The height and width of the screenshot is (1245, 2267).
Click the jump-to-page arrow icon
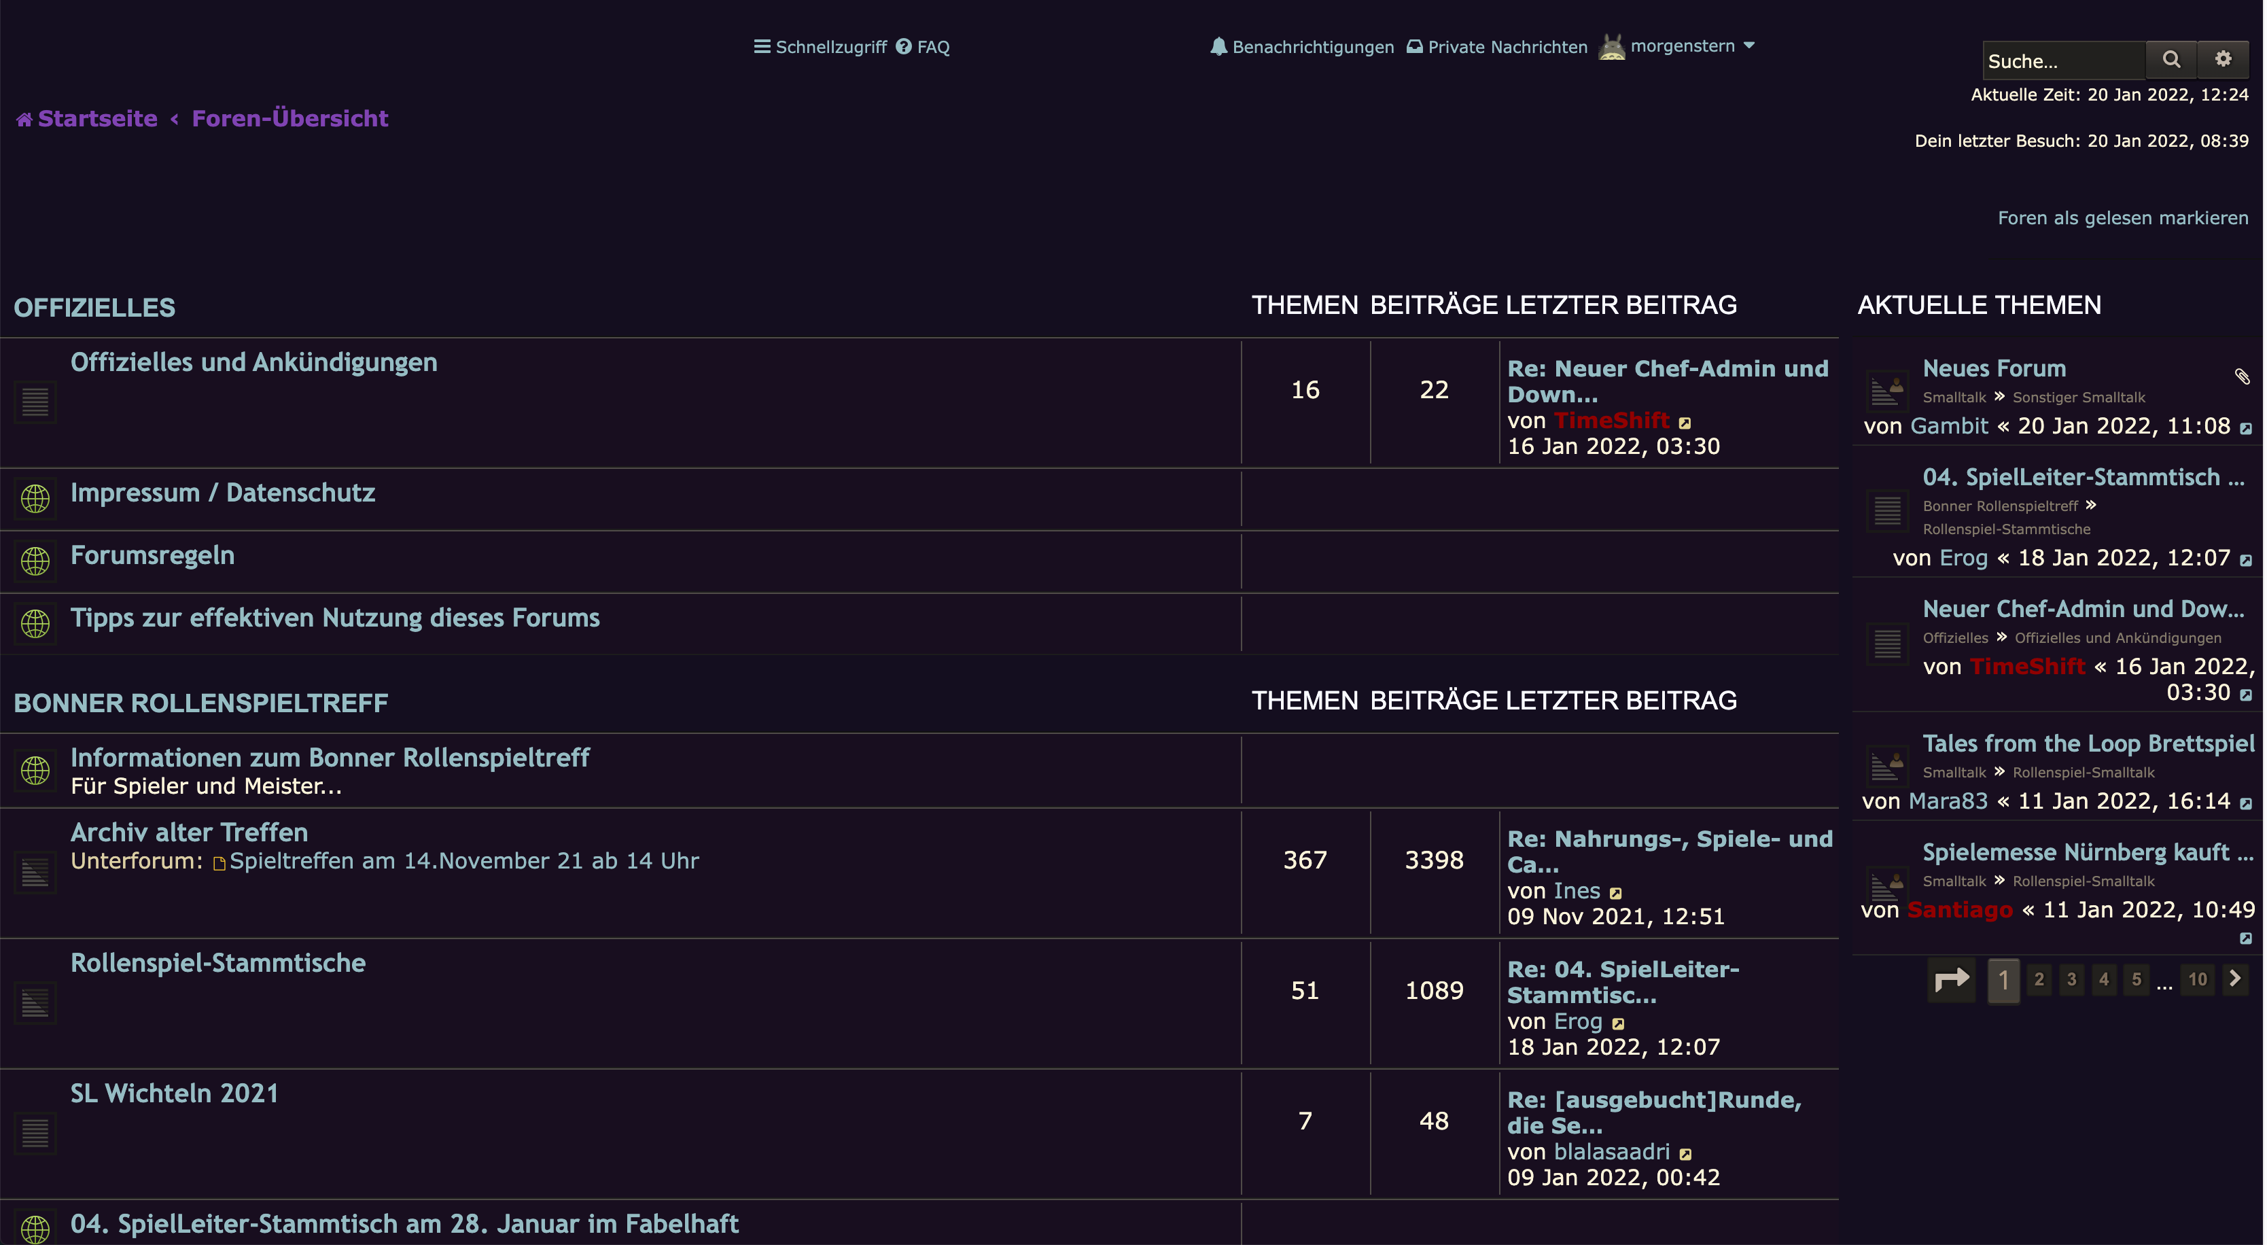[x=1951, y=979]
